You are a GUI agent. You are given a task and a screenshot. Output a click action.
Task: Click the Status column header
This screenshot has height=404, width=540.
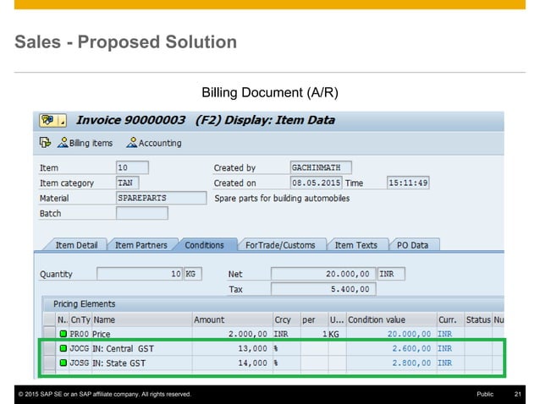[478, 319]
